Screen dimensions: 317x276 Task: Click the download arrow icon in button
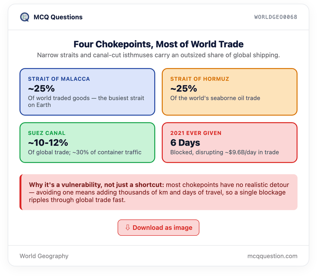tap(128, 227)
